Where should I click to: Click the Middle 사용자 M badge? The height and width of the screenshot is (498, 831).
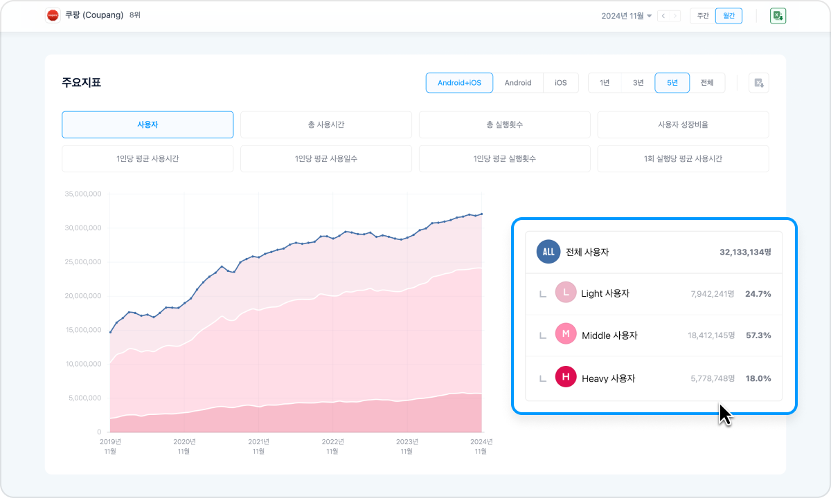[566, 335]
